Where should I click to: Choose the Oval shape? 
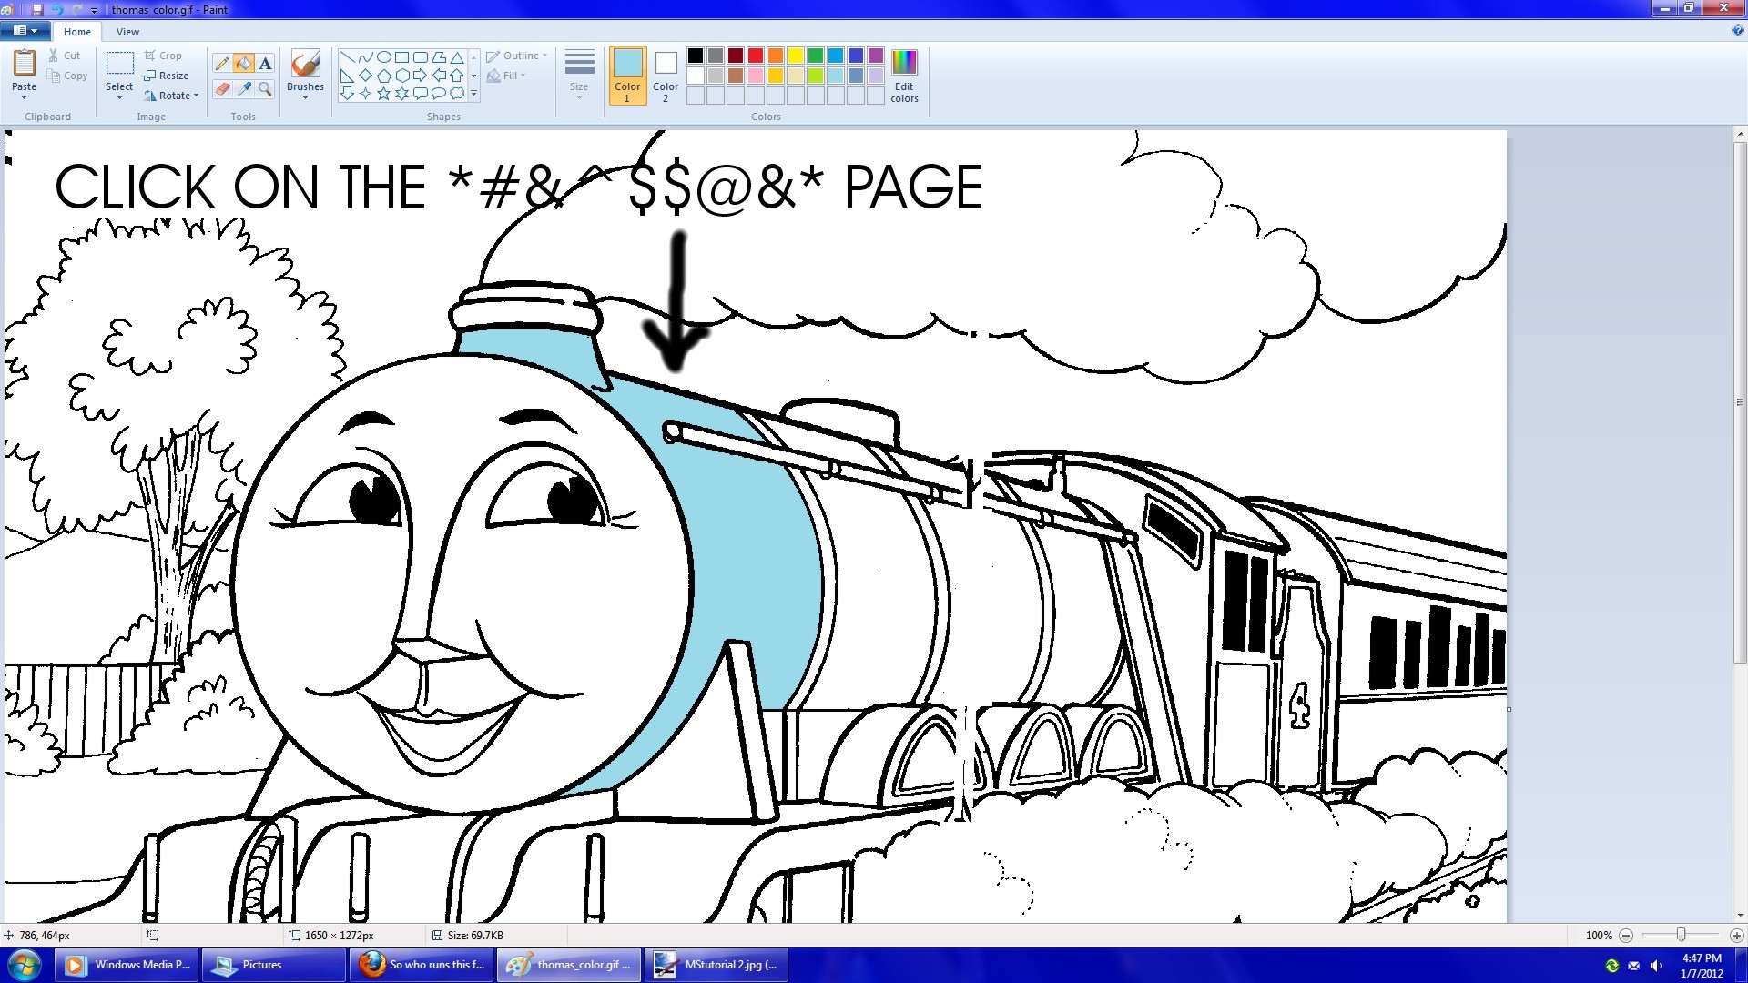tap(383, 56)
